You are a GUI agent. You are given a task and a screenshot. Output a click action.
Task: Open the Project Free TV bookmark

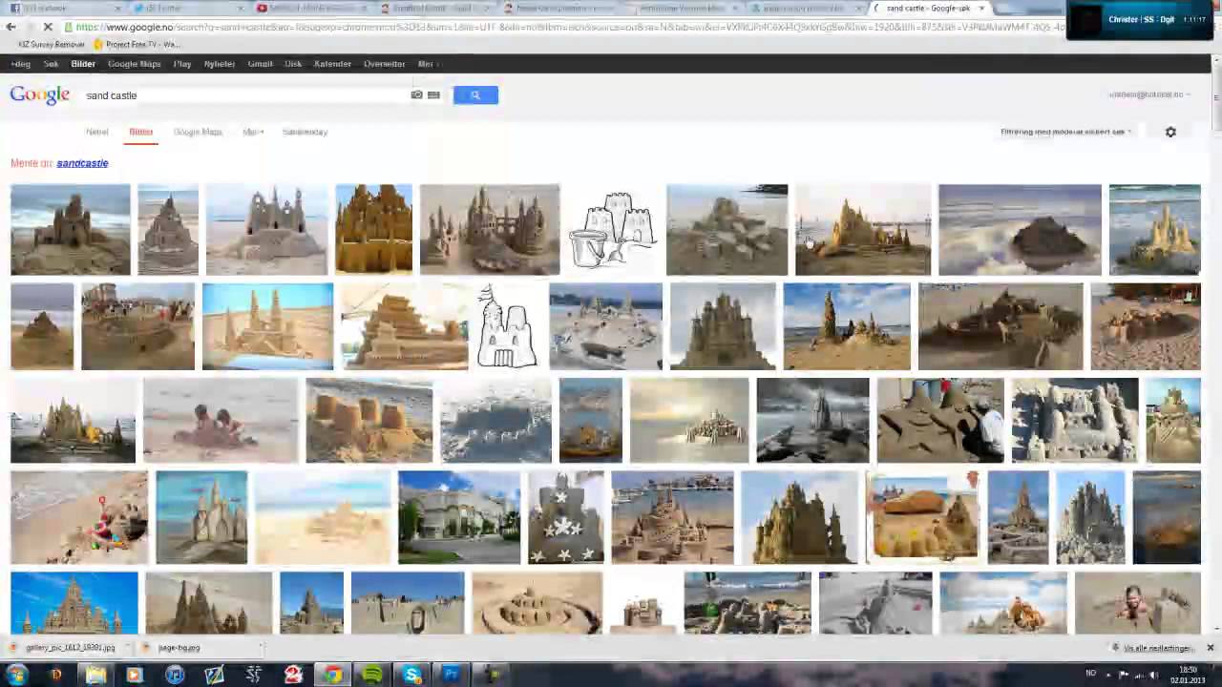coord(136,45)
